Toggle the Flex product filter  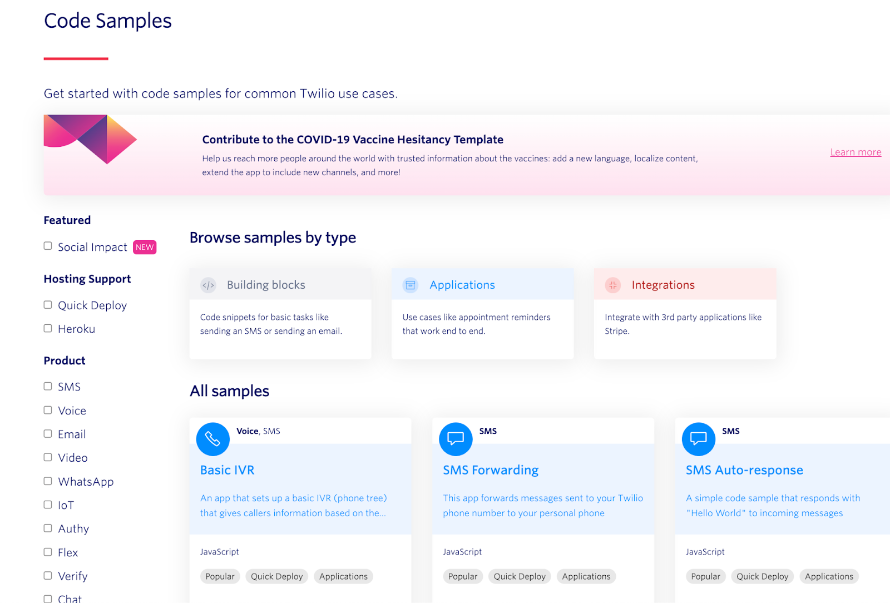coord(48,552)
